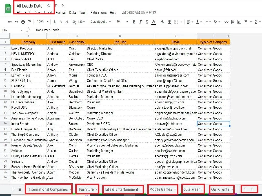Click the undo arrow icon
Screen dimensions: 262x196
(10, 22)
